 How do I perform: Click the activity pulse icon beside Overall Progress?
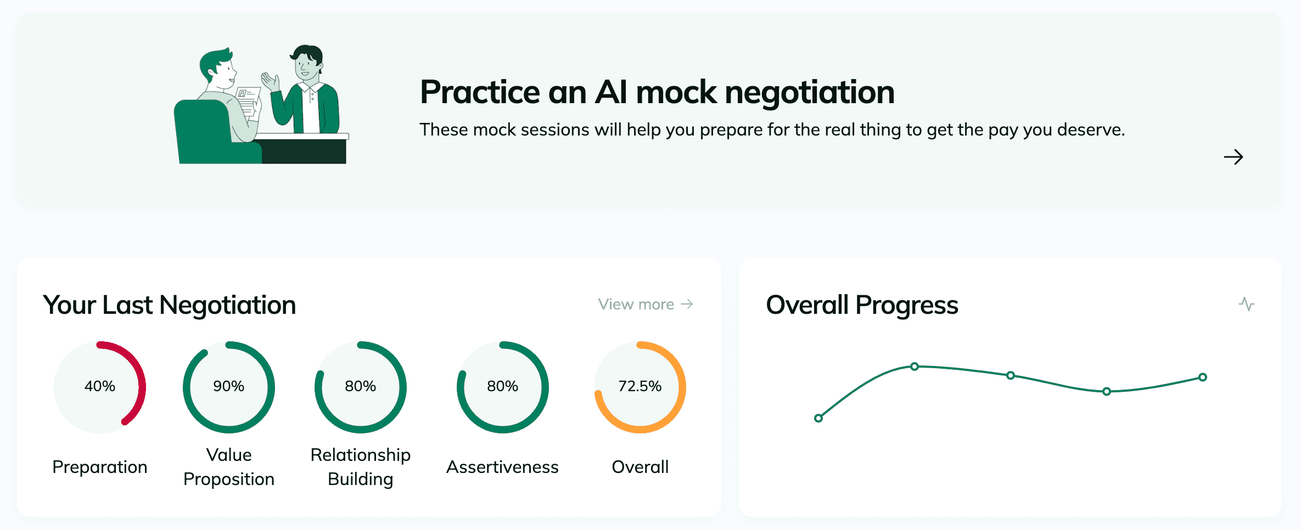[1246, 304]
